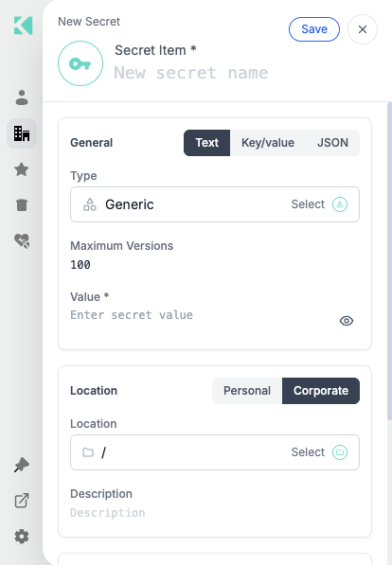This screenshot has height=565, width=392.
Task: Switch location to Corporate
Action: pyautogui.click(x=321, y=391)
